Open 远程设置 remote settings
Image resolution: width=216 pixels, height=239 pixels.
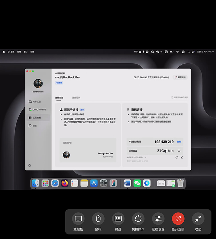coord(158,219)
